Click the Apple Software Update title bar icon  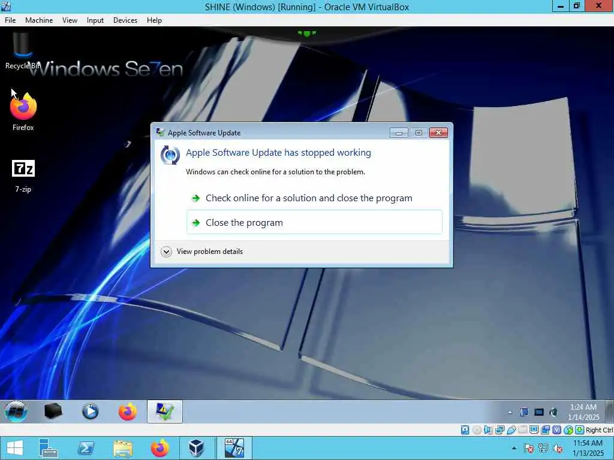tap(159, 132)
